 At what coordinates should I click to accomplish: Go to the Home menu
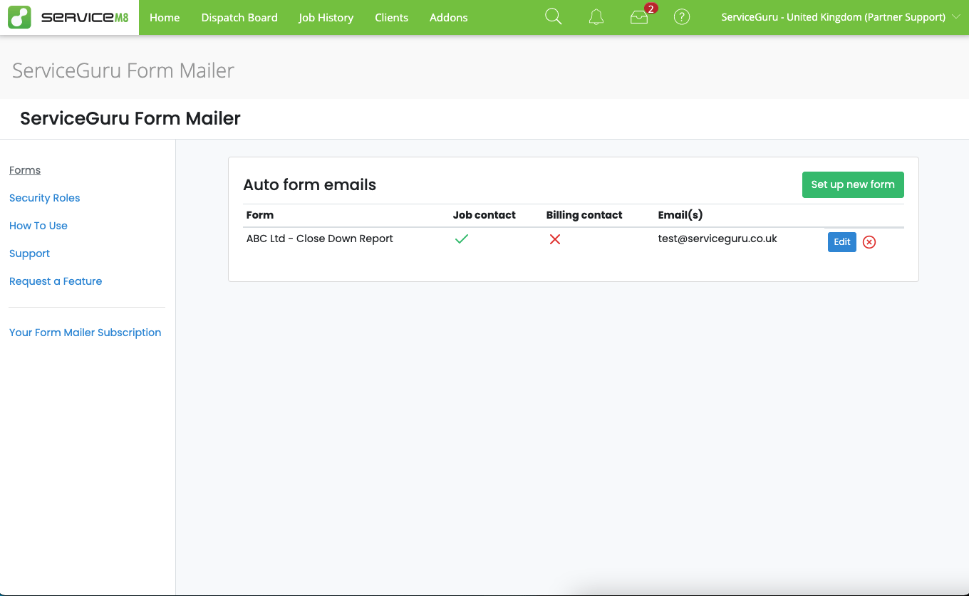pyautogui.click(x=165, y=17)
